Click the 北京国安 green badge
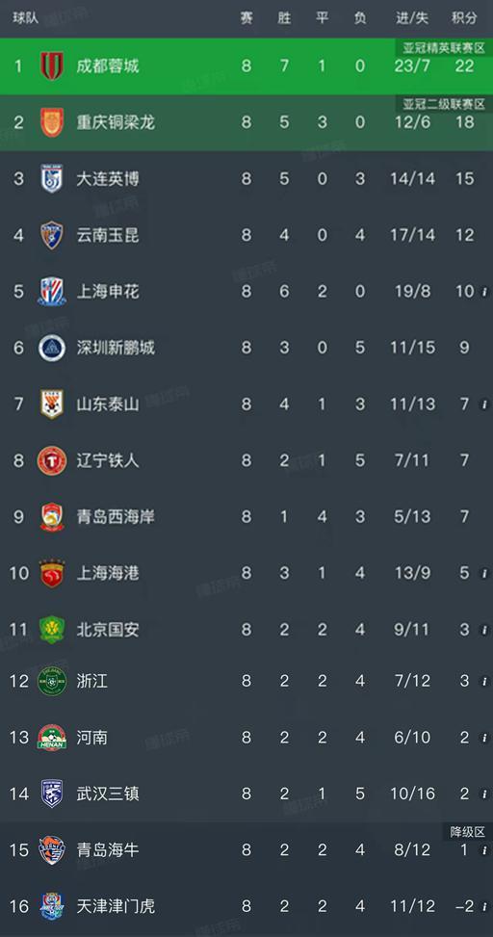 click(52, 630)
